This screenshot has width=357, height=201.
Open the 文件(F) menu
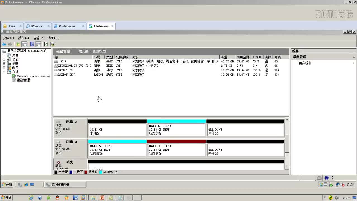click(x=8, y=38)
